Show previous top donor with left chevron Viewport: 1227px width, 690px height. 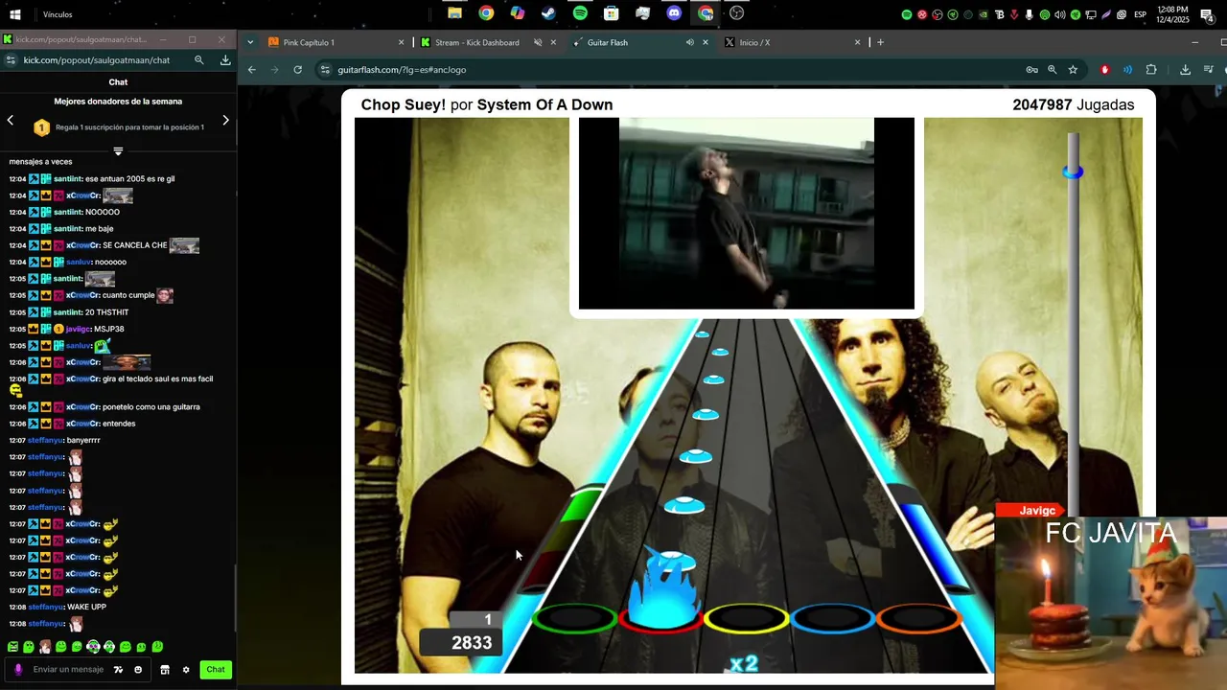click(x=11, y=120)
